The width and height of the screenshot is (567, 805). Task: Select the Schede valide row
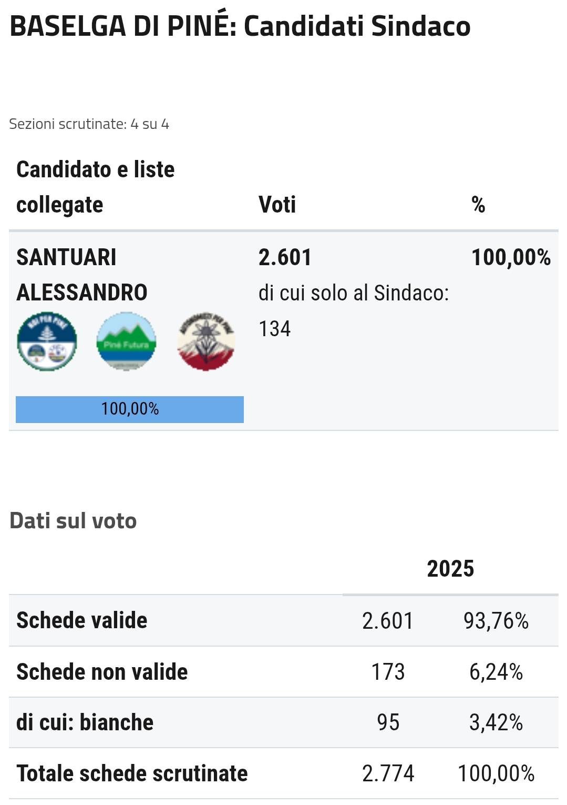(x=284, y=621)
